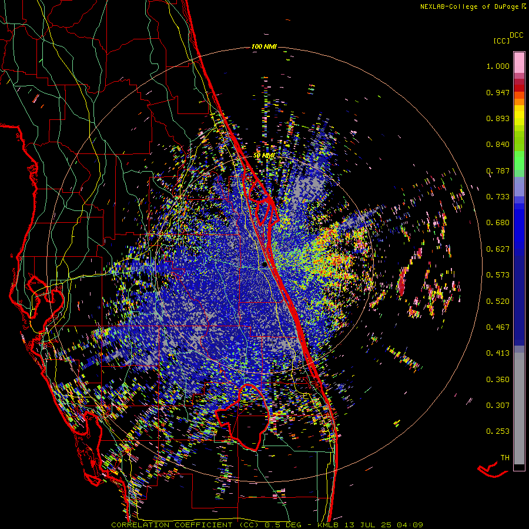This screenshot has height=529, width=529.
Task: Click the 0.520 scale value
Action: [x=498, y=302]
